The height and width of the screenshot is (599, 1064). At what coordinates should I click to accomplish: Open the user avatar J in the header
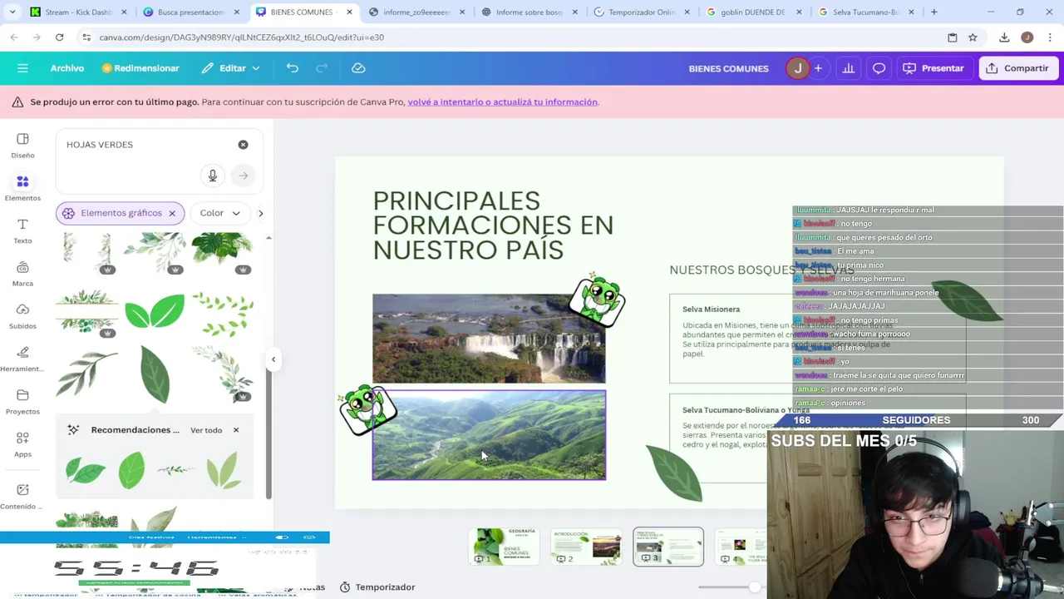798,68
